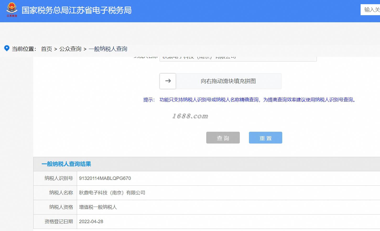Open the 公众查询 breadcrumb link
This screenshot has height=231, width=380.
70,49
